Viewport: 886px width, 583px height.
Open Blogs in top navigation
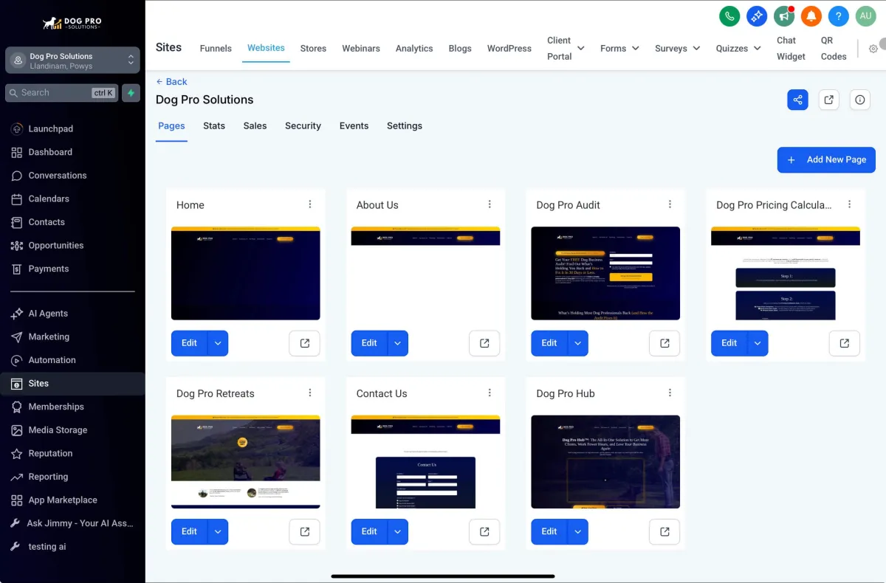tap(460, 48)
